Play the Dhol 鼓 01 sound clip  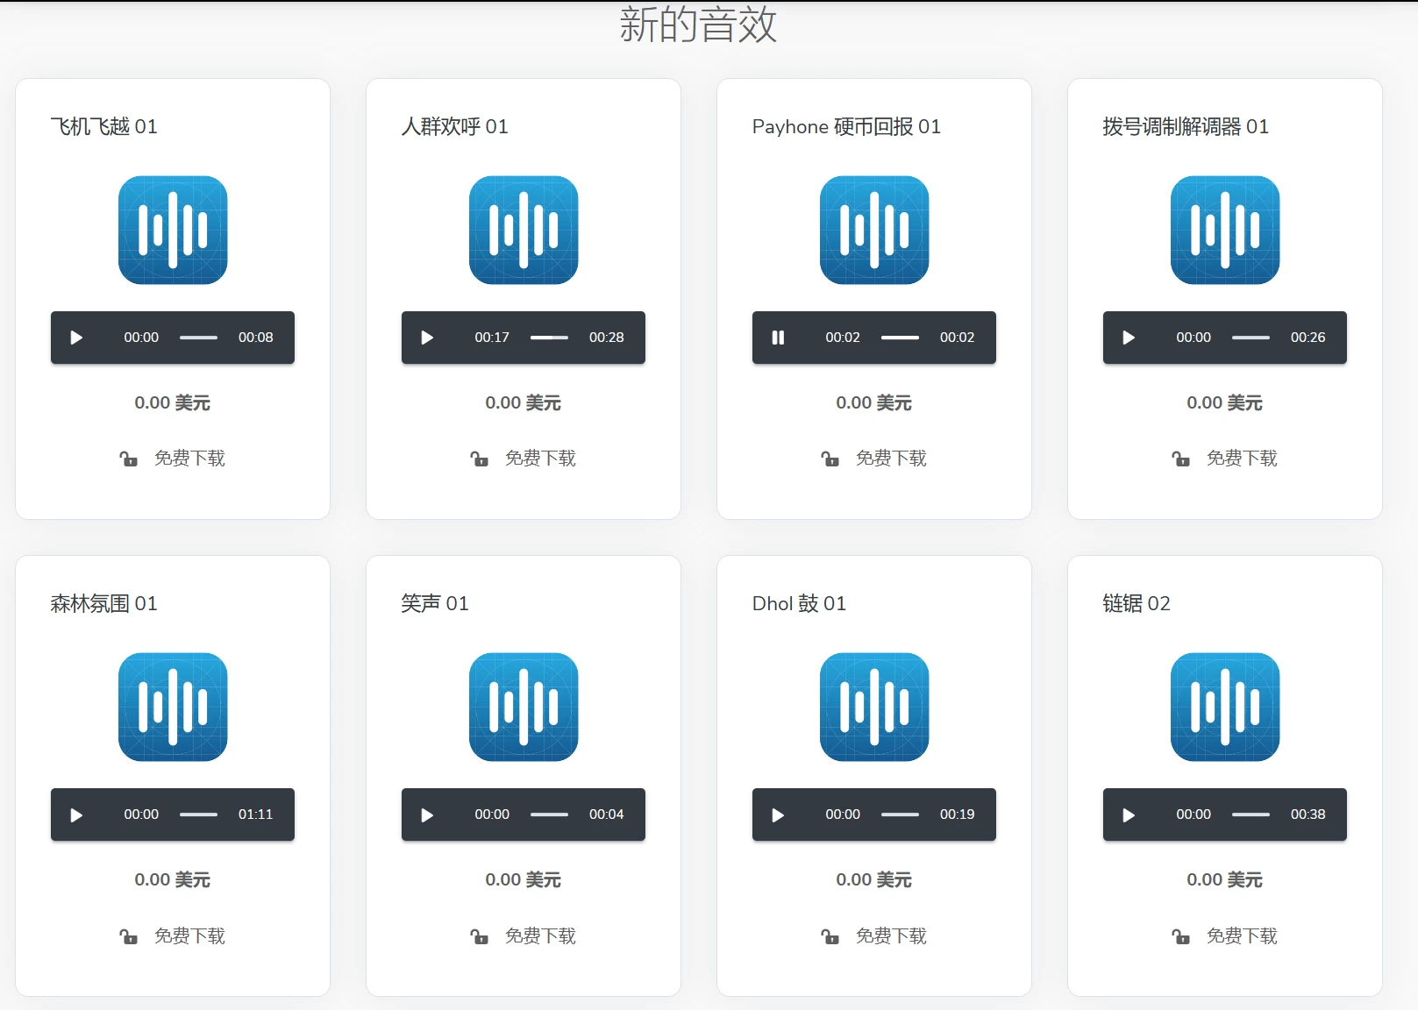pos(778,814)
